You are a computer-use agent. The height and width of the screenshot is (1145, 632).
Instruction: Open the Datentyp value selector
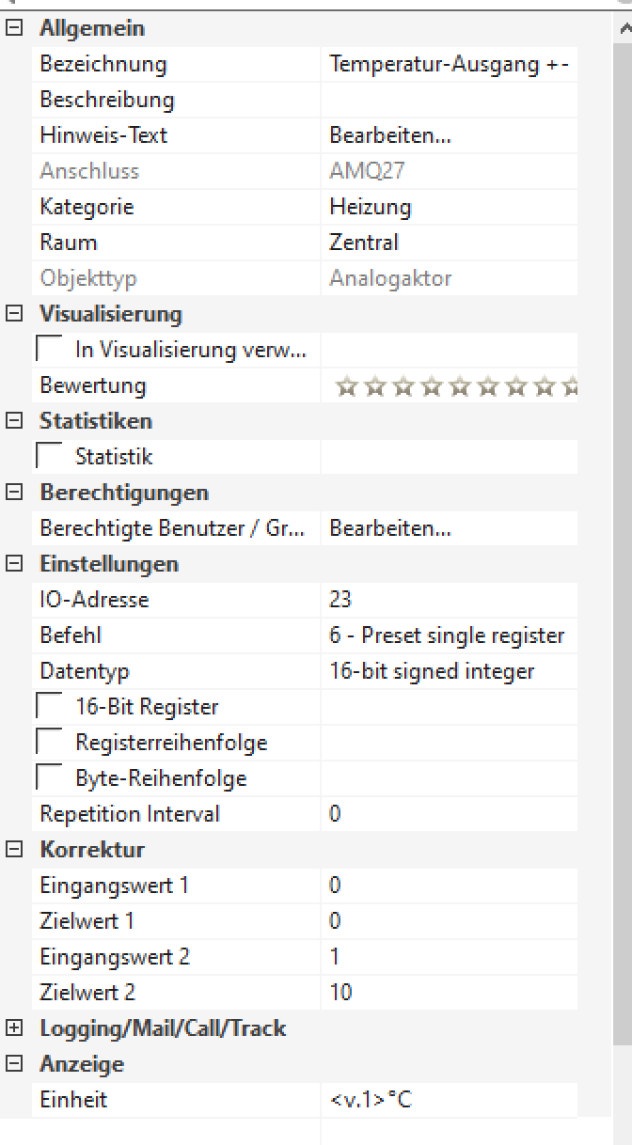tap(448, 671)
